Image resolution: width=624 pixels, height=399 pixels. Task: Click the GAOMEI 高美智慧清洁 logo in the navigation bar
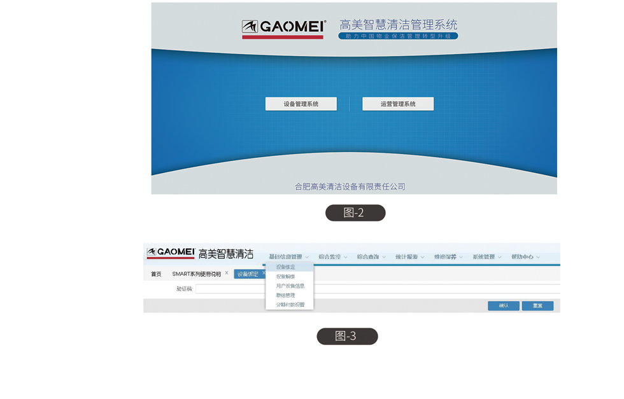[200, 253]
